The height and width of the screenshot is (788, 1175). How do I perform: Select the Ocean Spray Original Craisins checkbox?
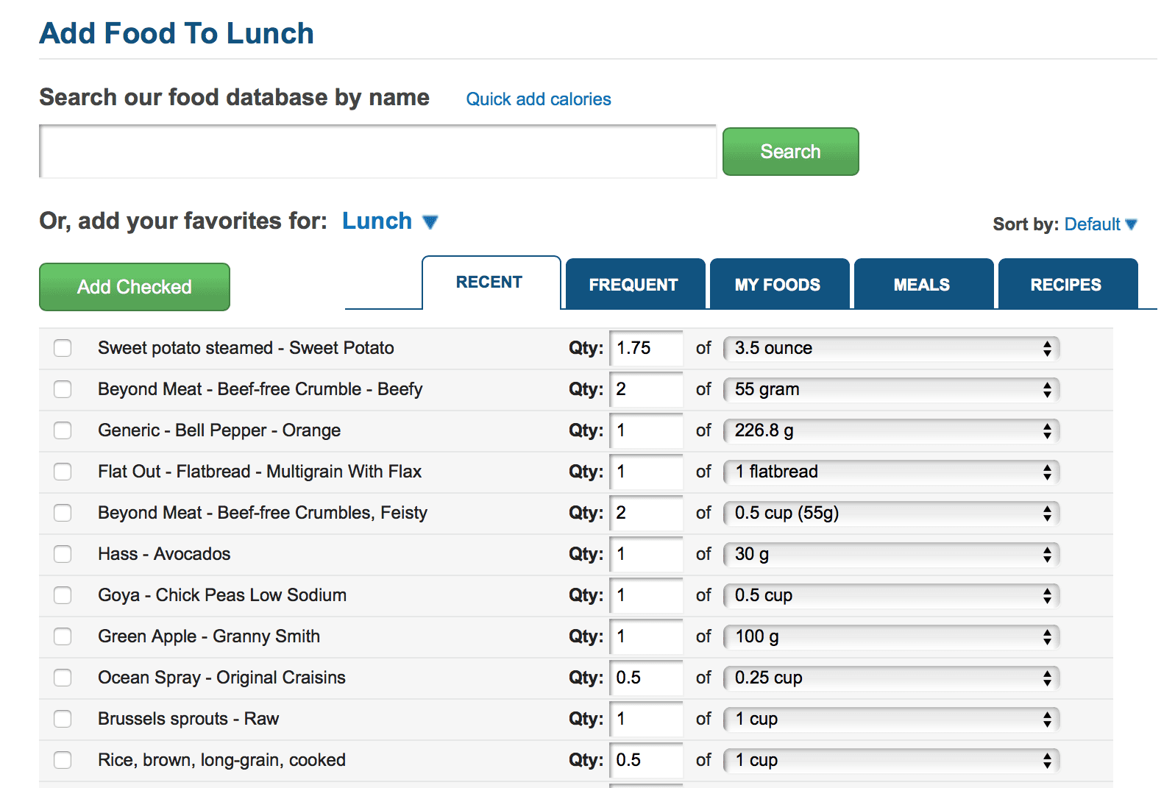pyautogui.click(x=63, y=678)
